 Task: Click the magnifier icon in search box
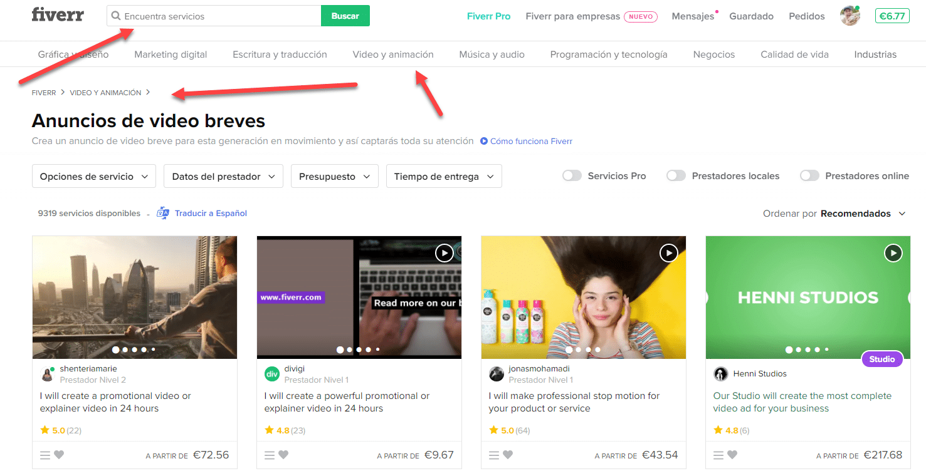point(115,16)
